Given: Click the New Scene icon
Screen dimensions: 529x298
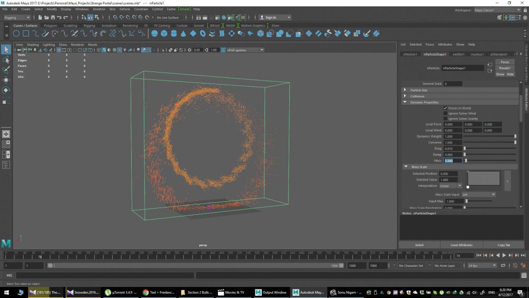Looking at the screenshot, I should tap(40, 17).
